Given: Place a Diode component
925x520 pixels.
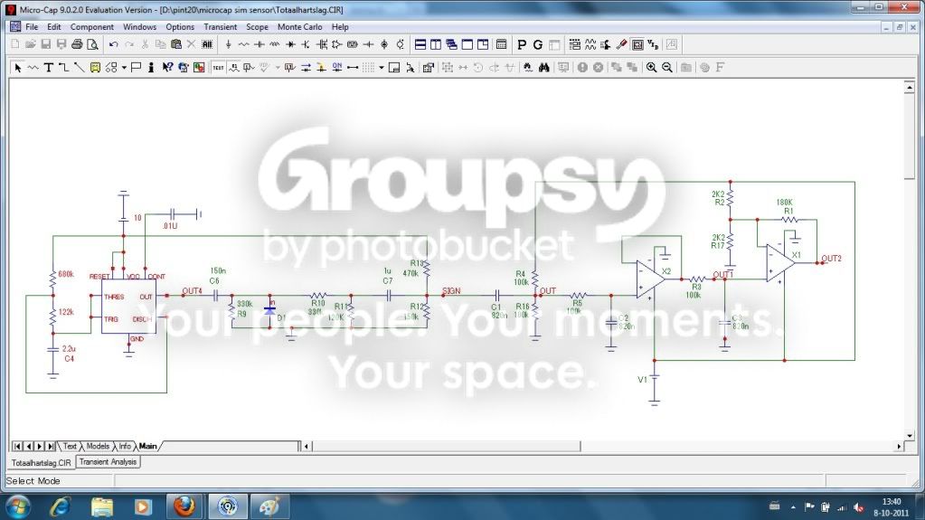Looking at the screenshot, I should [290, 44].
